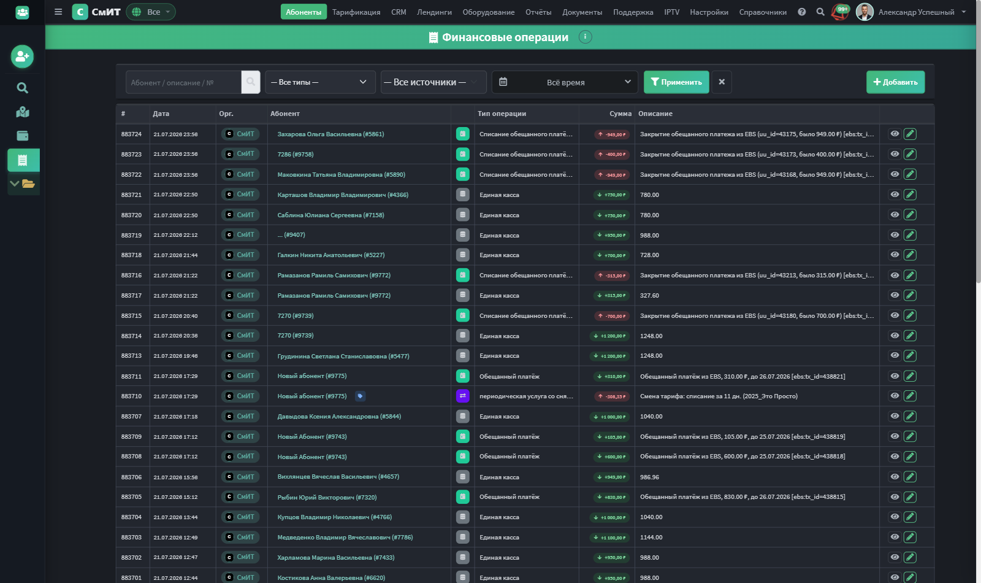Screen dimensions: 981x583
Task: Open the Все источники dropdown
Action: click(x=433, y=82)
